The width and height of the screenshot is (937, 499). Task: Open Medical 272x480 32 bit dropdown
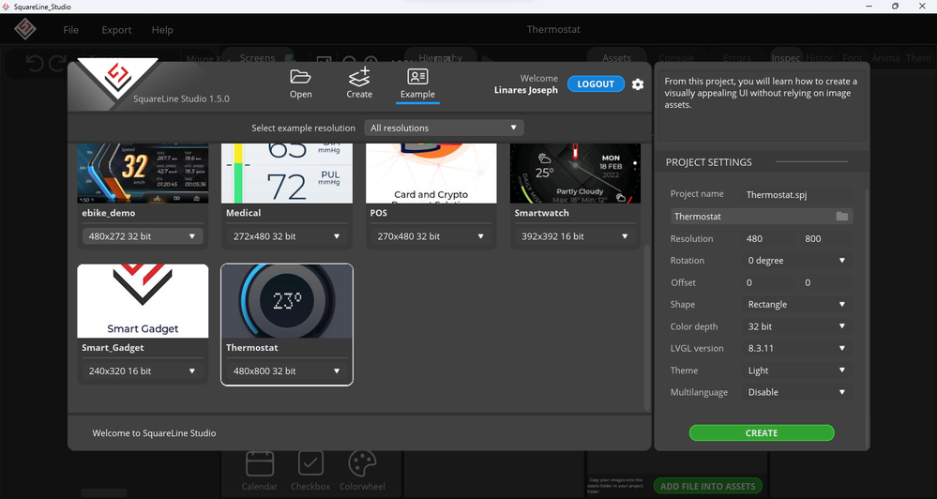tap(287, 236)
